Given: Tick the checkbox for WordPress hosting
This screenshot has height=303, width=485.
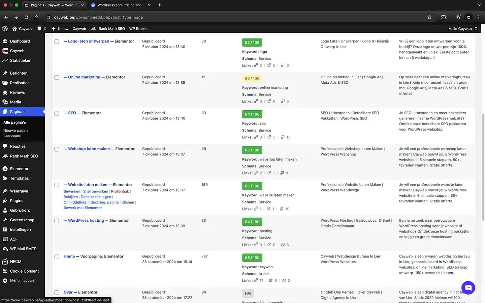Looking at the screenshot, I should point(57,221).
